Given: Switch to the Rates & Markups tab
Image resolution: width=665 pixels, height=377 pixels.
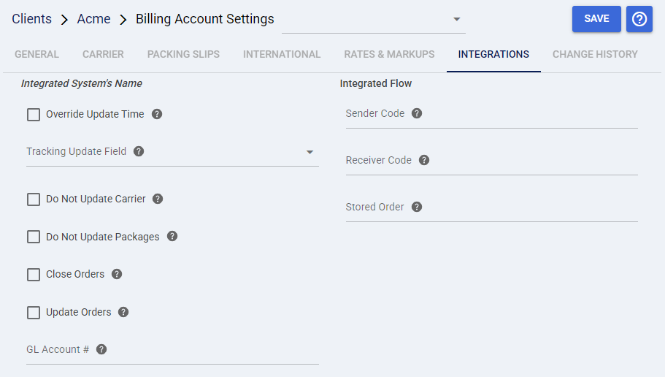Looking at the screenshot, I should tap(389, 54).
